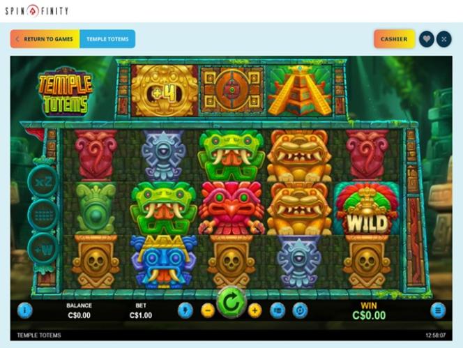Image resolution: width=463 pixels, height=348 pixels.
Task: Return to games list
Action: coord(45,39)
